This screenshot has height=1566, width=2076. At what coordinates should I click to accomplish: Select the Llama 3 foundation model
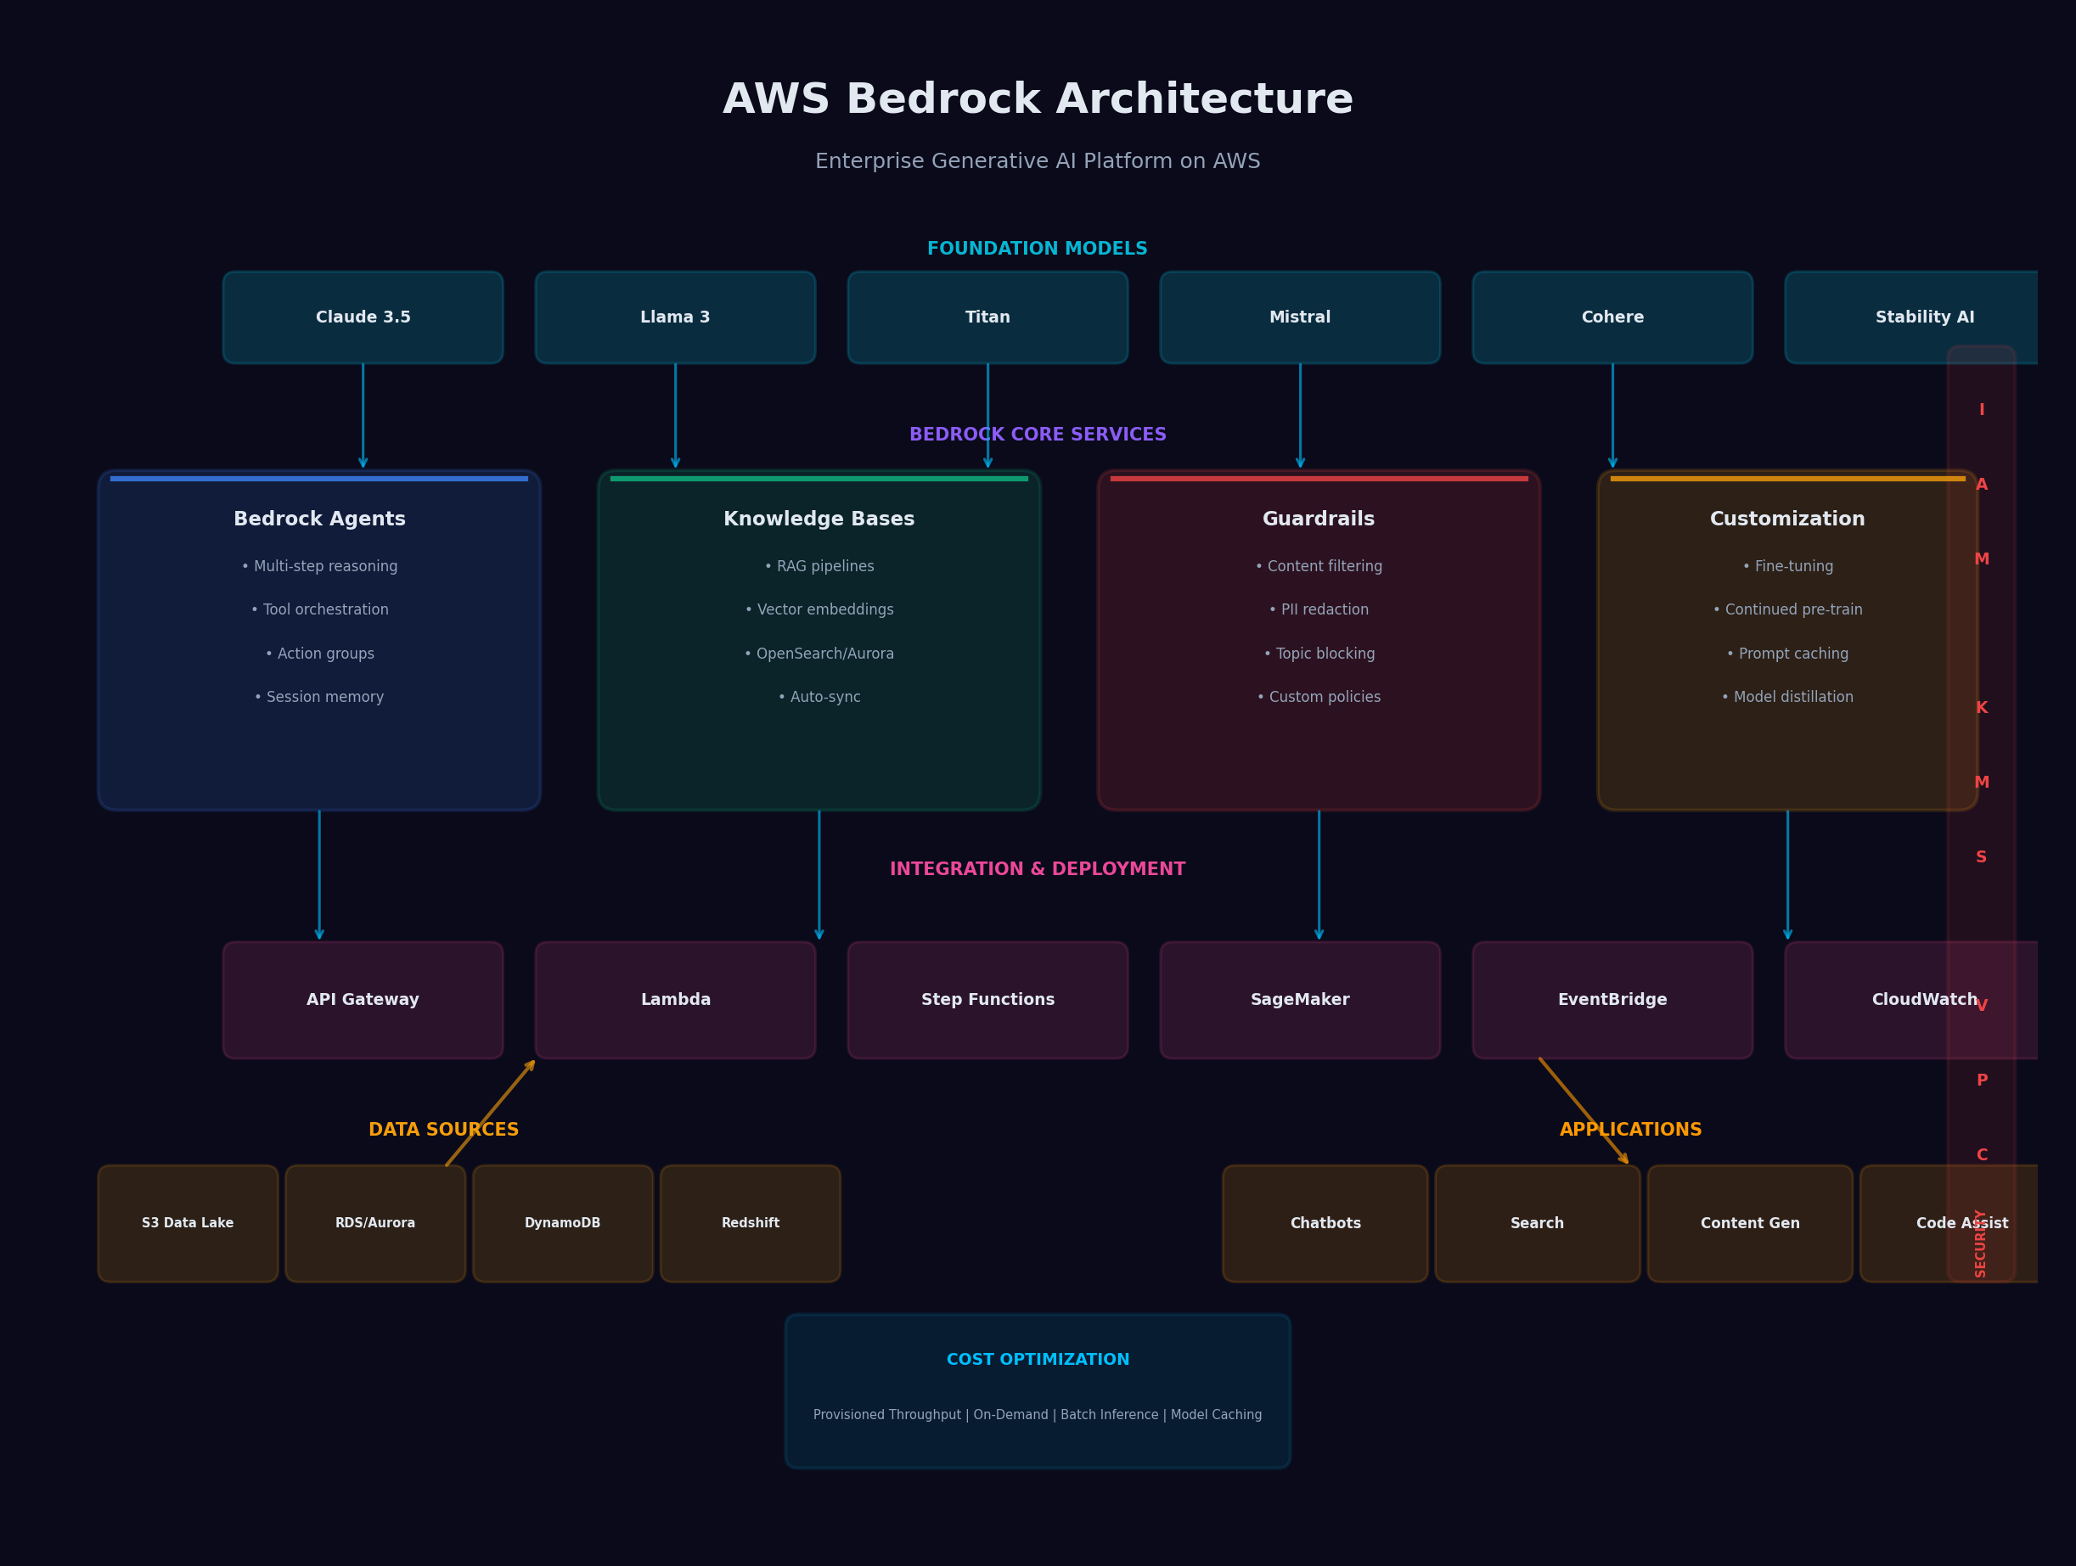[x=675, y=317]
